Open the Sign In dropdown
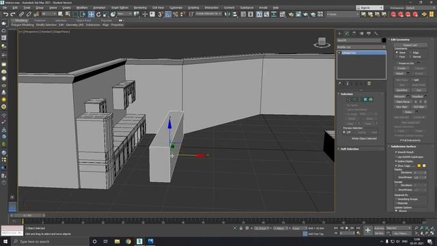Image resolution: width=437 pixels, height=246 pixels. pyautogui.click(x=369, y=8)
